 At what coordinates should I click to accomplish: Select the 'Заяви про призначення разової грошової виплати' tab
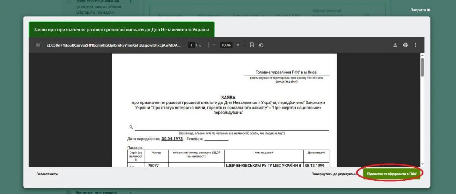122,29
